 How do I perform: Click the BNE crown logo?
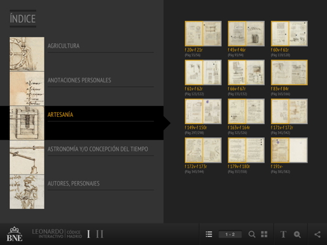14,234
